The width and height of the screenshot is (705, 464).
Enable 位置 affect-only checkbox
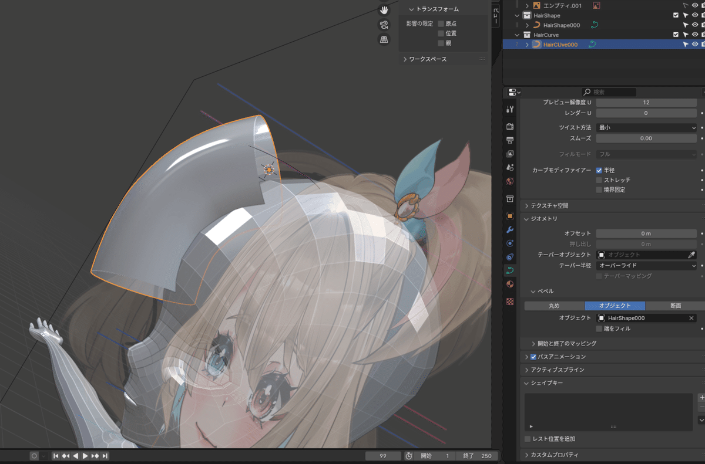[441, 33]
